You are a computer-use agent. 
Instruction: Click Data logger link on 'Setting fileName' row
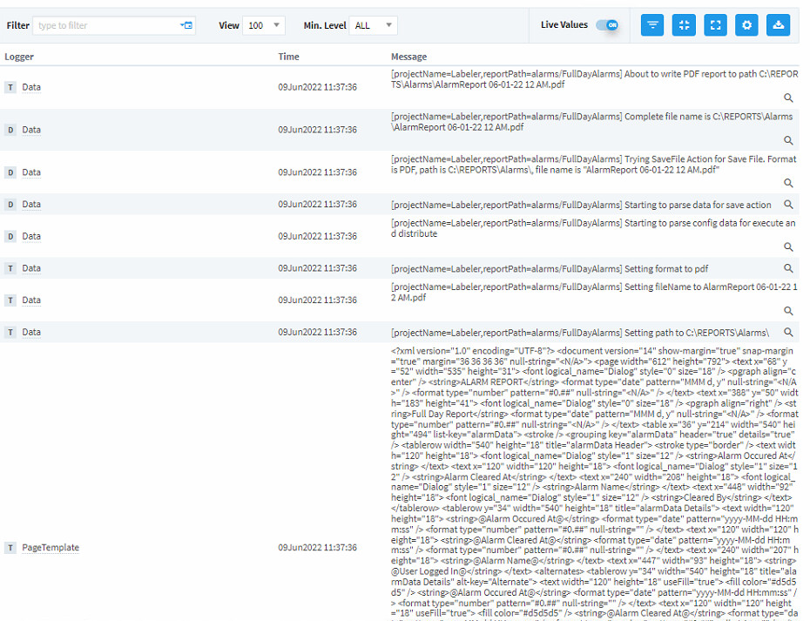pos(31,300)
